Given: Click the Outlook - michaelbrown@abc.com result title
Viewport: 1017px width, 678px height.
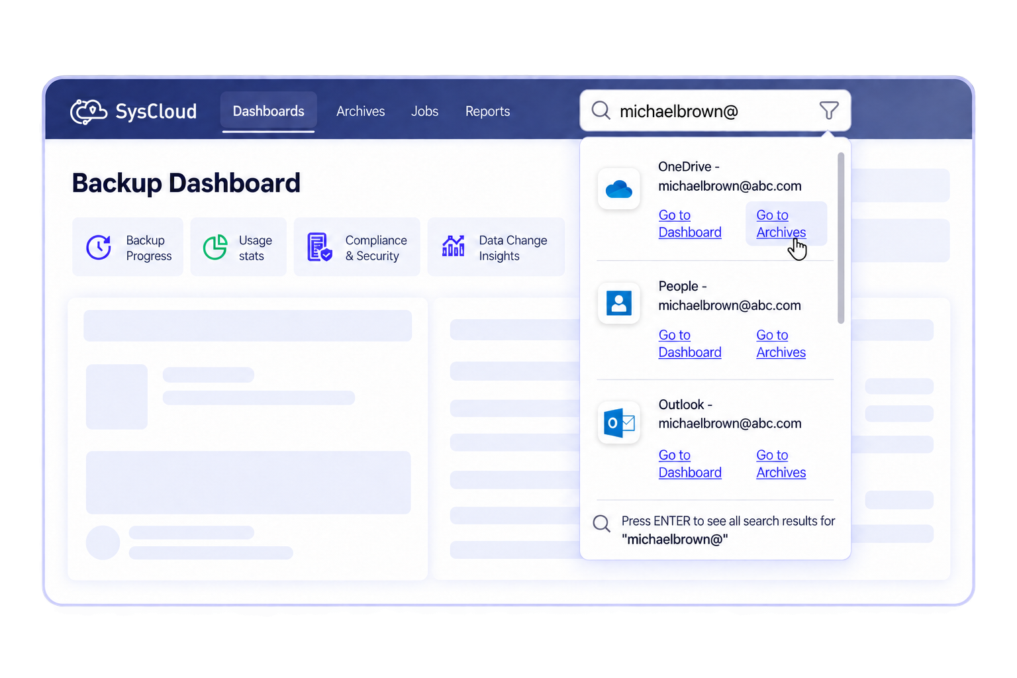Looking at the screenshot, I should pyautogui.click(x=730, y=414).
